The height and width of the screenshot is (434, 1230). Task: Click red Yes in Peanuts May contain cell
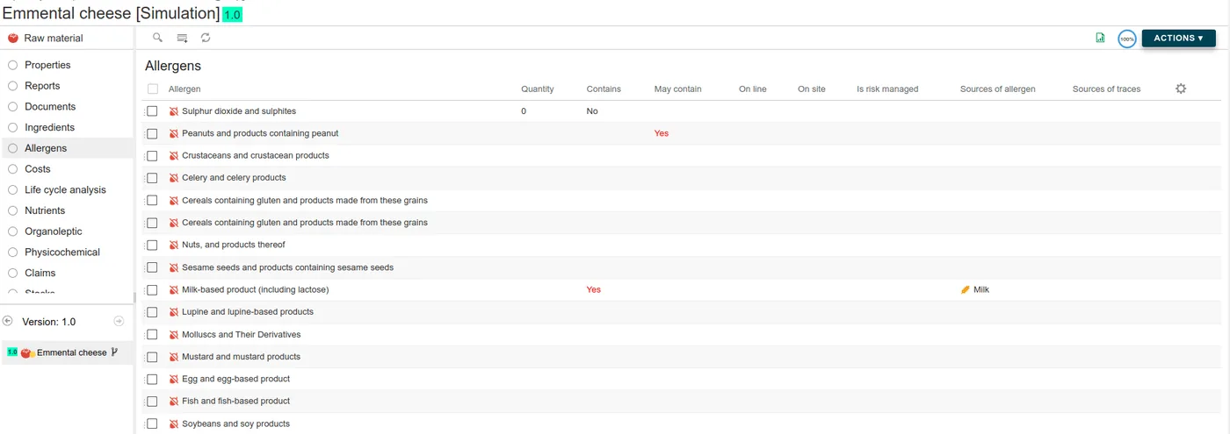tap(662, 133)
